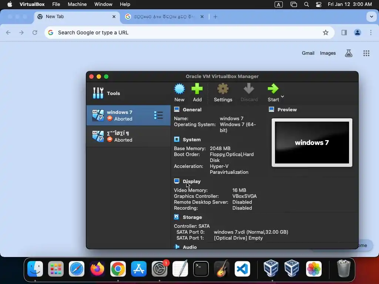Open Control Center in menu bar

(x=319, y=4)
